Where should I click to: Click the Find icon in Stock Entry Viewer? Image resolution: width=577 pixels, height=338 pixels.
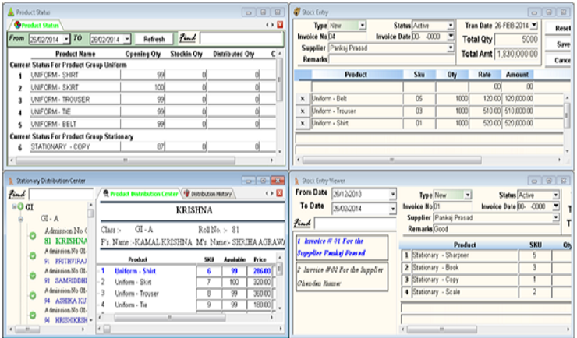coord(304,224)
